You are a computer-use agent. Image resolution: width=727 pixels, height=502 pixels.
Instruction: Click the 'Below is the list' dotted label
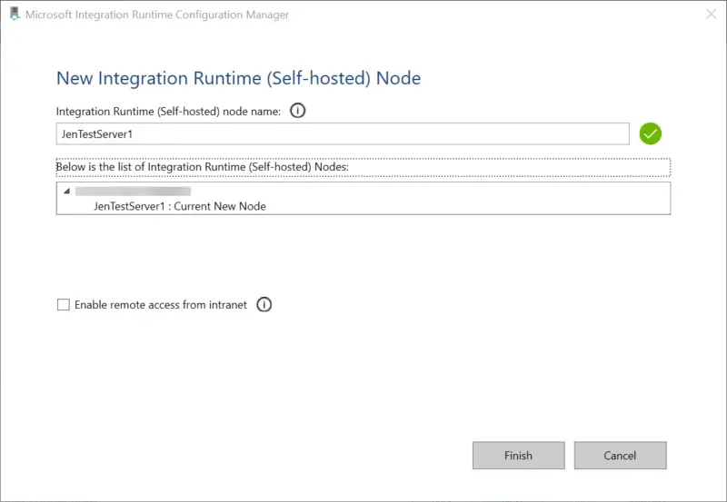pyautogui.click(x=202, y=166)
